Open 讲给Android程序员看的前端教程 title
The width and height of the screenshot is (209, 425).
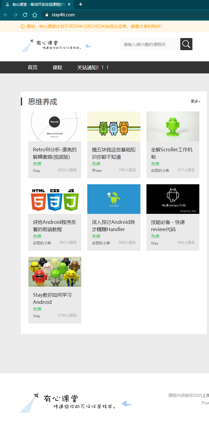point(54,226)
